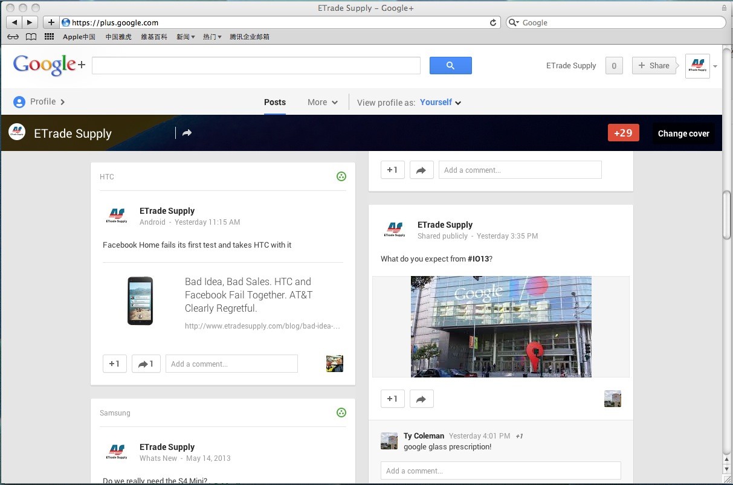Open the Android category link on HTC post
The width and height of the screenshot is (733, 485).
tap(152, 222)
